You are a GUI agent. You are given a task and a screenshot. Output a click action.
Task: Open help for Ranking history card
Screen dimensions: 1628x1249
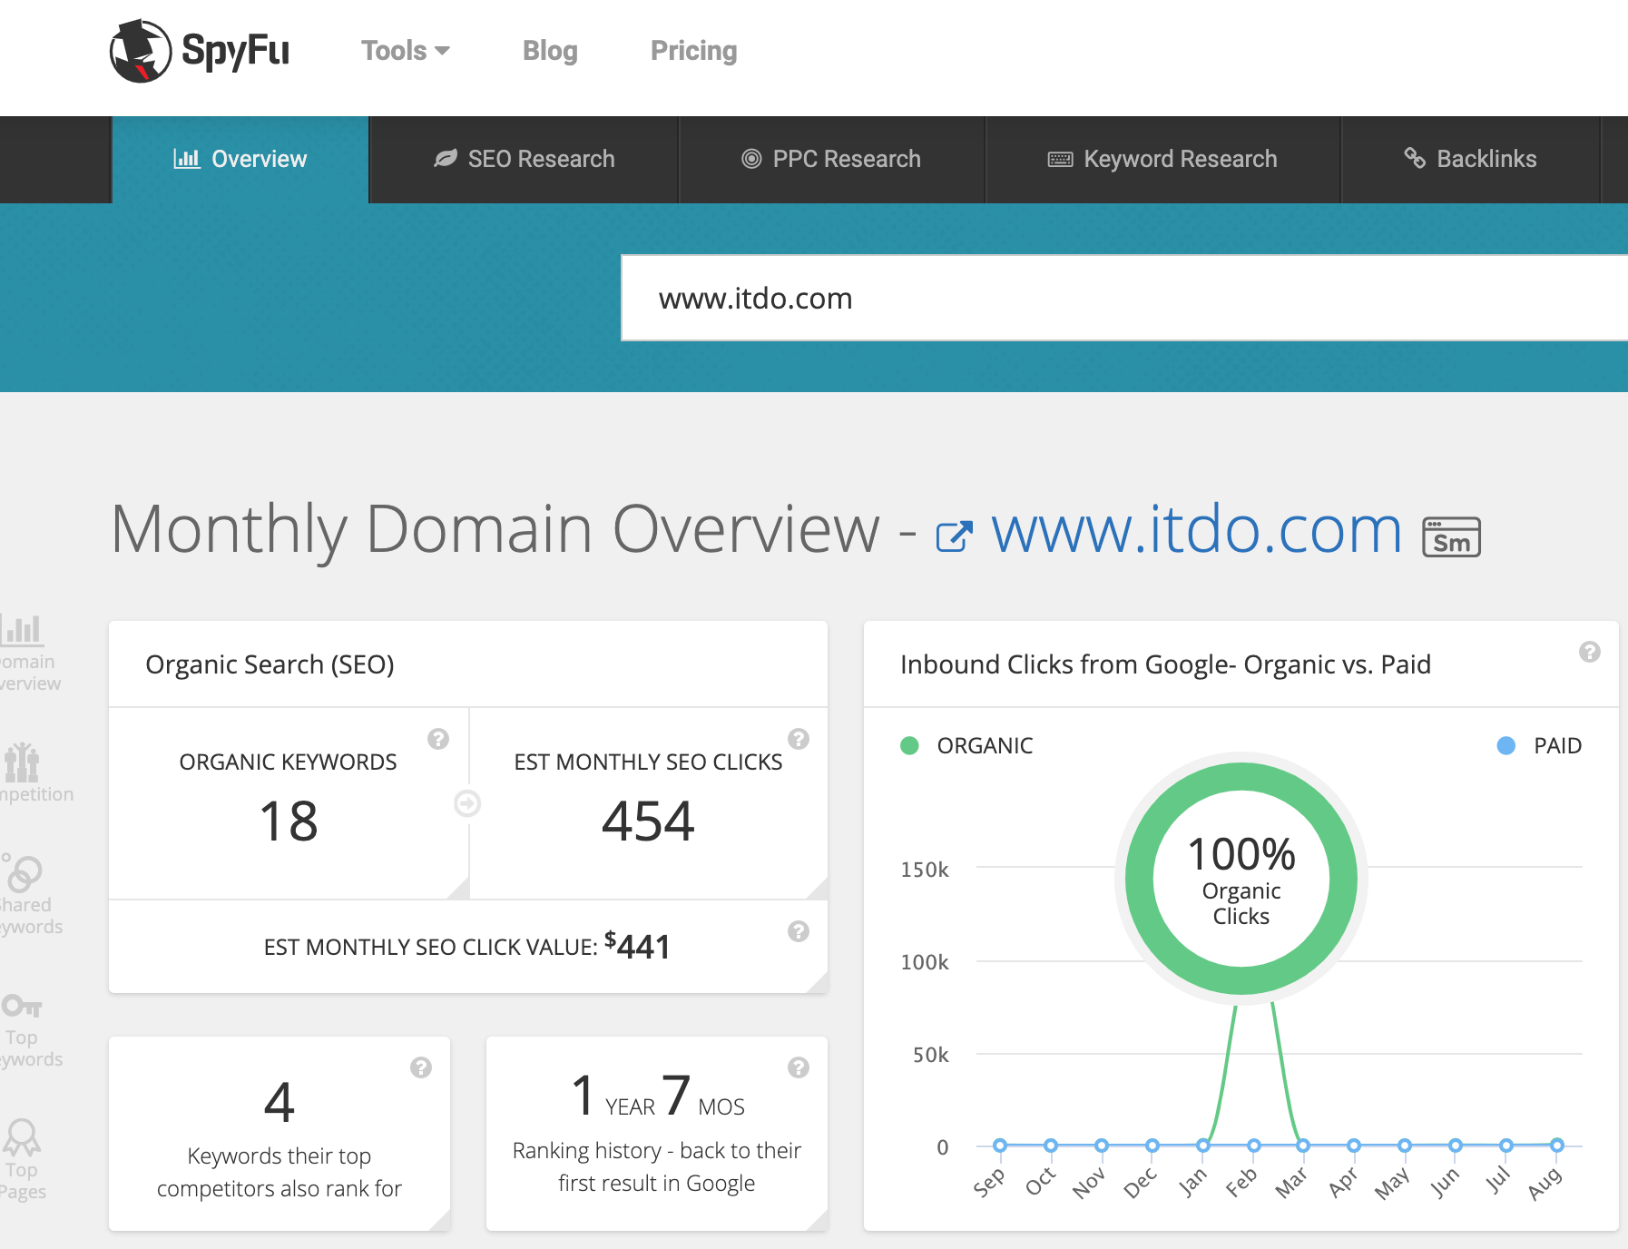pyautogui.click(x=799, y=1067)
